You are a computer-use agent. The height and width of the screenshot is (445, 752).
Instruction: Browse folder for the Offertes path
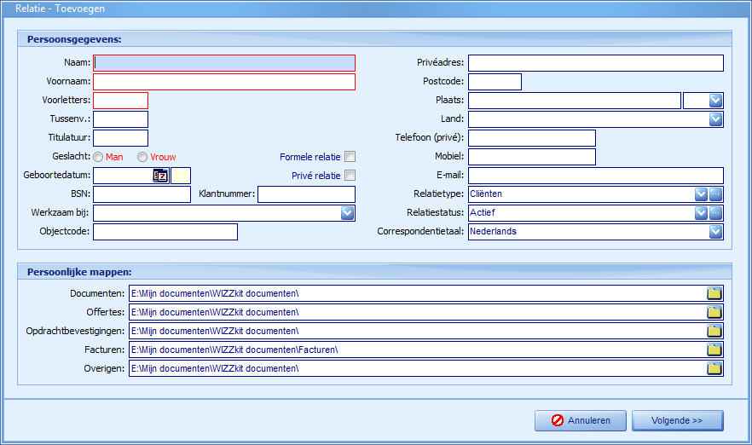coord(714,313)
